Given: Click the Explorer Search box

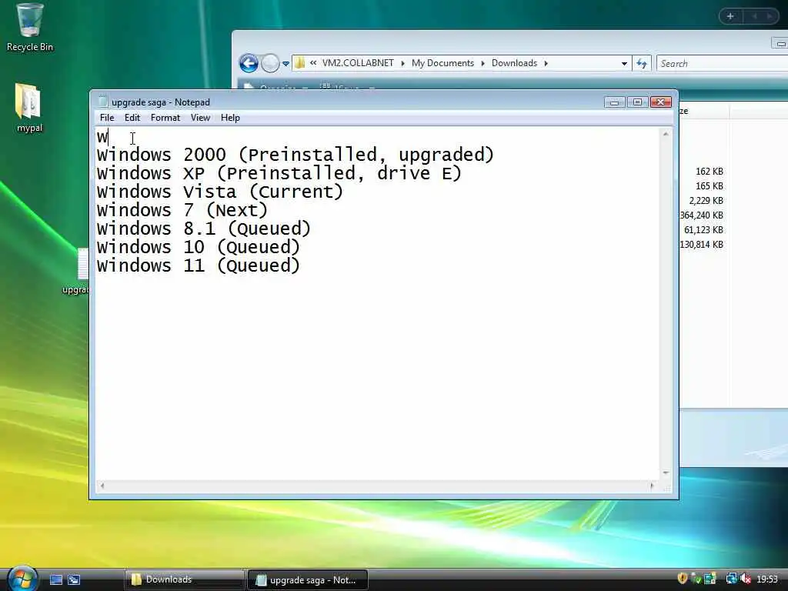Looking at the screenshot, I should 722,63.
